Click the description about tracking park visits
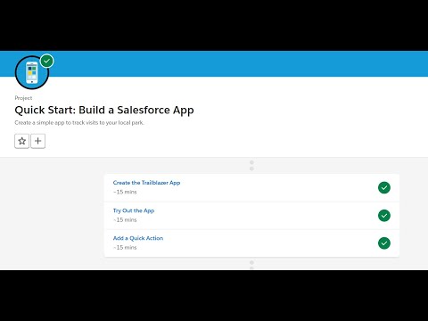Viewport: 428px width, 321px height. click(x=79, y=122)
